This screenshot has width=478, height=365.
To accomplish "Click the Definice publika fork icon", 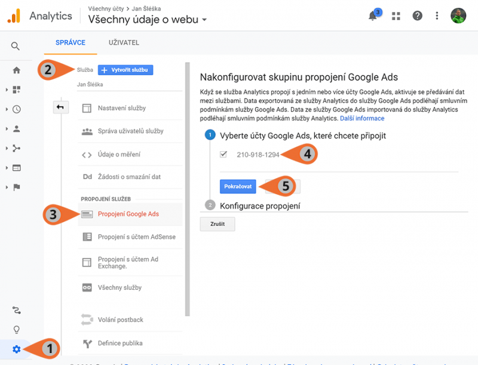I will tap(87, 343).
